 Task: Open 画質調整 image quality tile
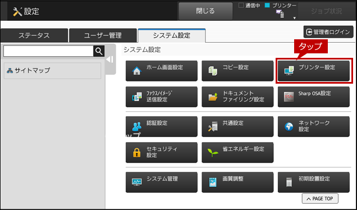(237, 182)
